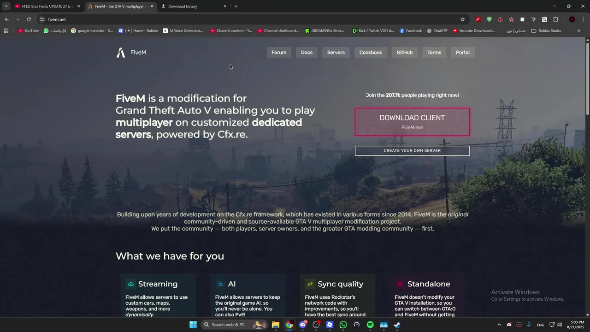
Task: Open Roblox from the taskbar
Action: pos(330,325)
